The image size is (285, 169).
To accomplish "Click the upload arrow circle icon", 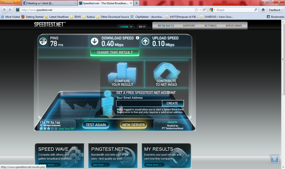I will click(145, 41).
